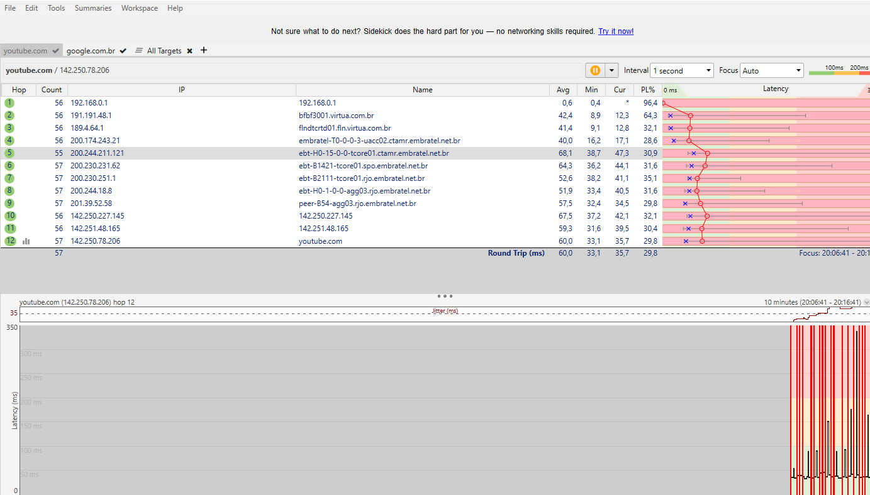Select the ebt-B2111-tcore01.rjo.embratel.net.br name cell

tap(362, 178)
